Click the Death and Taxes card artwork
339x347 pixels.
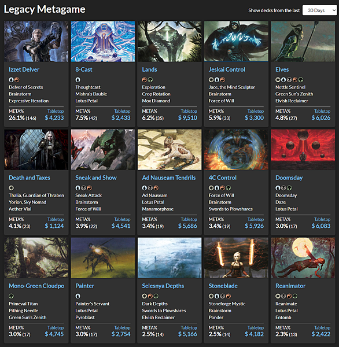36,150
